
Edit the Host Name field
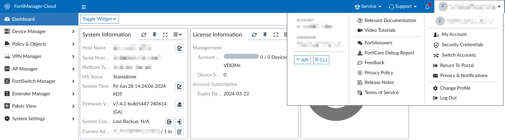coord(180,48)
